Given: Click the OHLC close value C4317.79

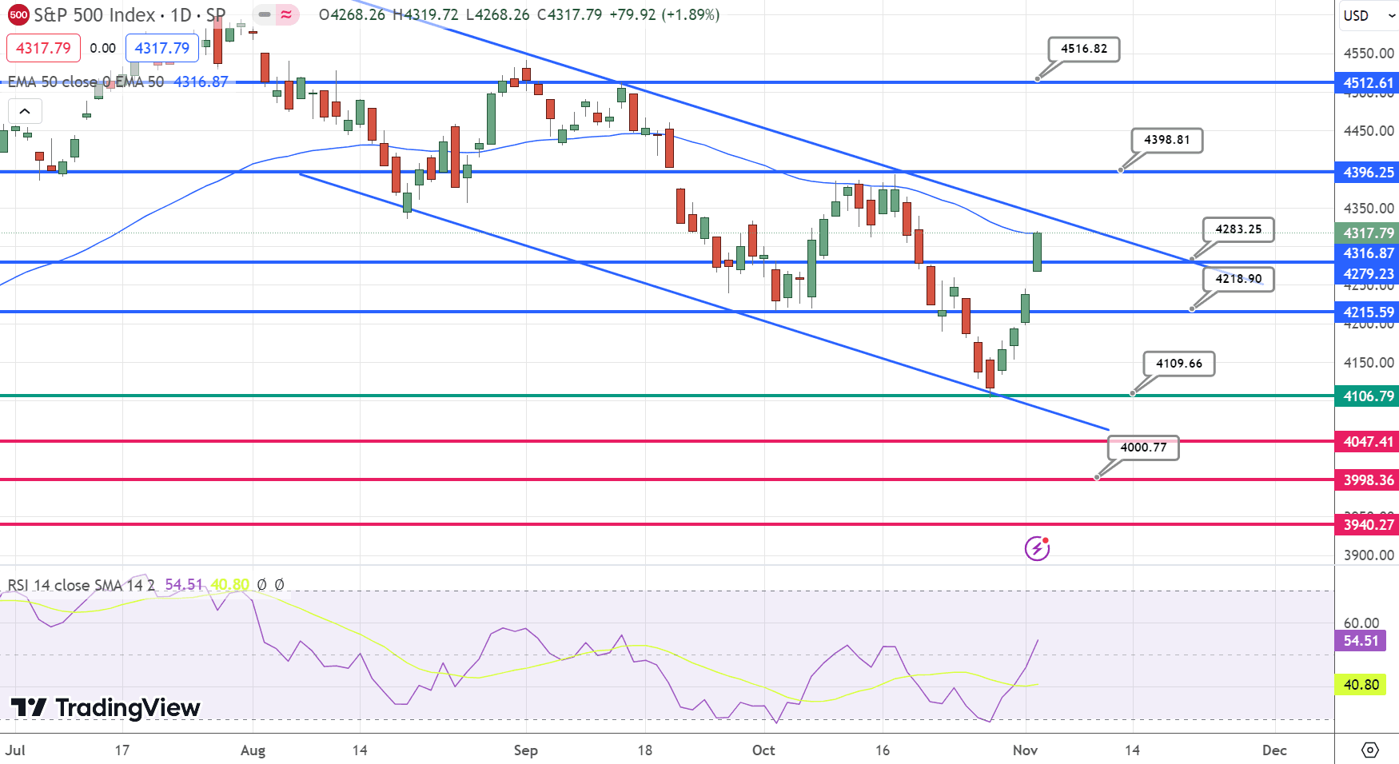Looking at the screenshot, I should pos(569,14).
